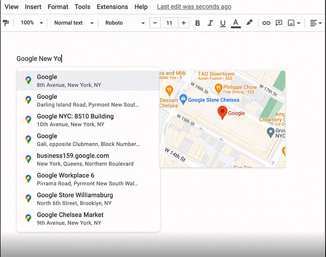Toggle bold formatting
The height and width of the screenshot is (257, 326).
pyautogui.click(x=198, y=23)
